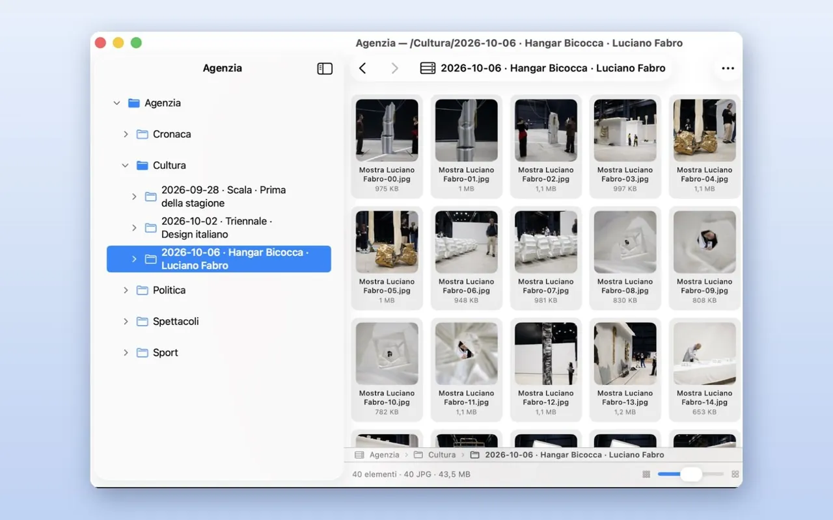The width and height of the screenshot is (833, 520).
Task: Select Agenzia in the bottom path bar
Action: point(377,455)
